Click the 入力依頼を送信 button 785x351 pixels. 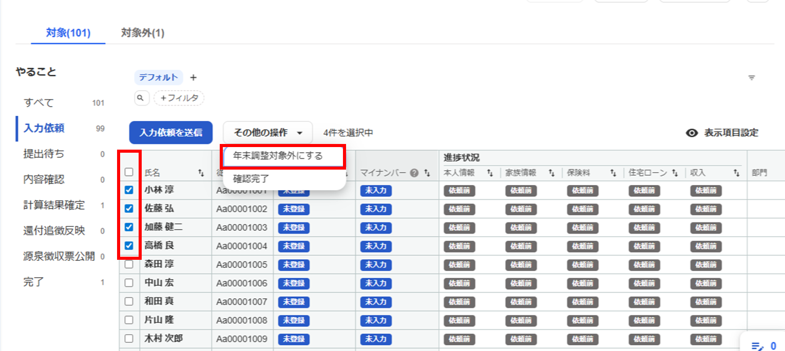[170, 133]
